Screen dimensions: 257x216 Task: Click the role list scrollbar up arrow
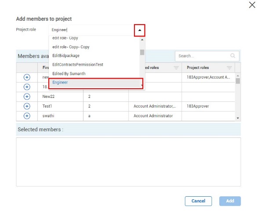point(142,40)
